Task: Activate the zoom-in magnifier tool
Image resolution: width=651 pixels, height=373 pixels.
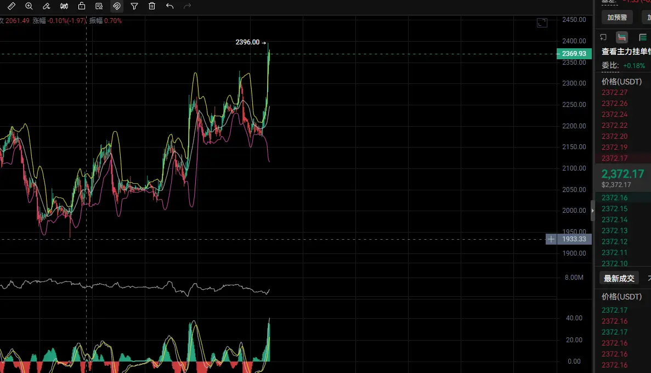Action: [x=29, y=6]
